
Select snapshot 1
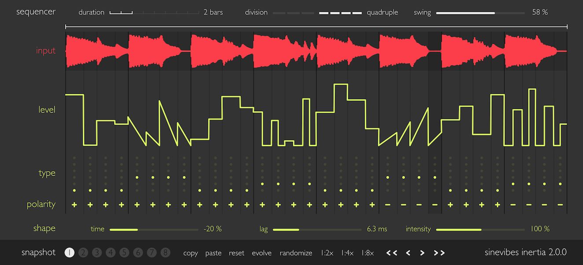[70, 252]
